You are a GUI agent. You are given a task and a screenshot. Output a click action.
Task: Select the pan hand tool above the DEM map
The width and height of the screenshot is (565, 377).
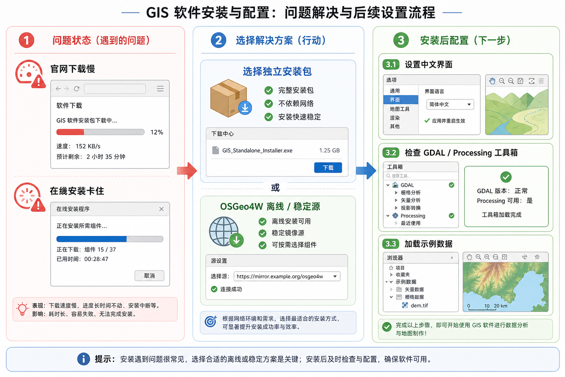[469, 257]
